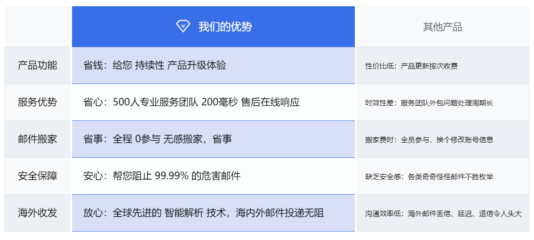This screenshot has width=534, height=240.
Task: Click the 省钱 product upgrade text
Action: pos(155,65)
